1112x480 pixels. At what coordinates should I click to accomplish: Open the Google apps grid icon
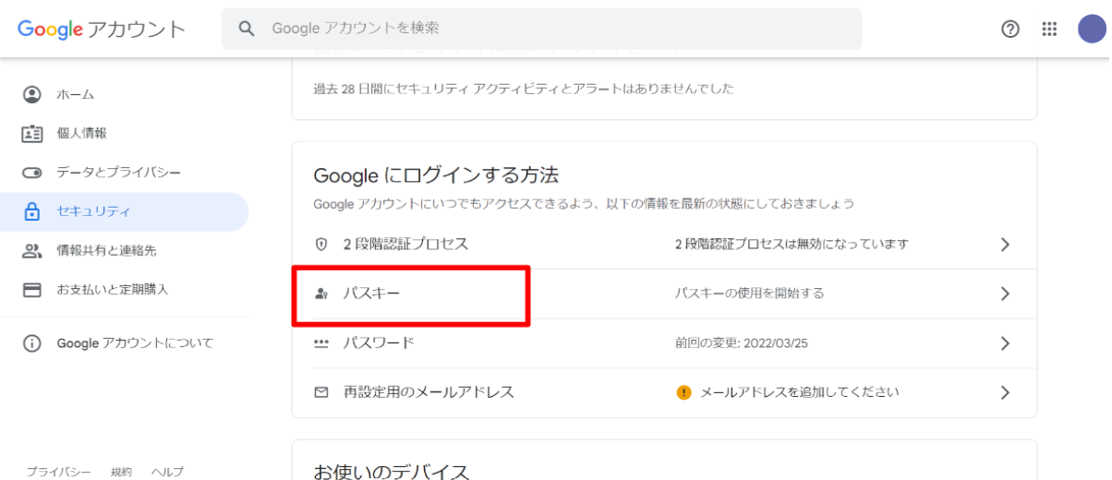1049,29
